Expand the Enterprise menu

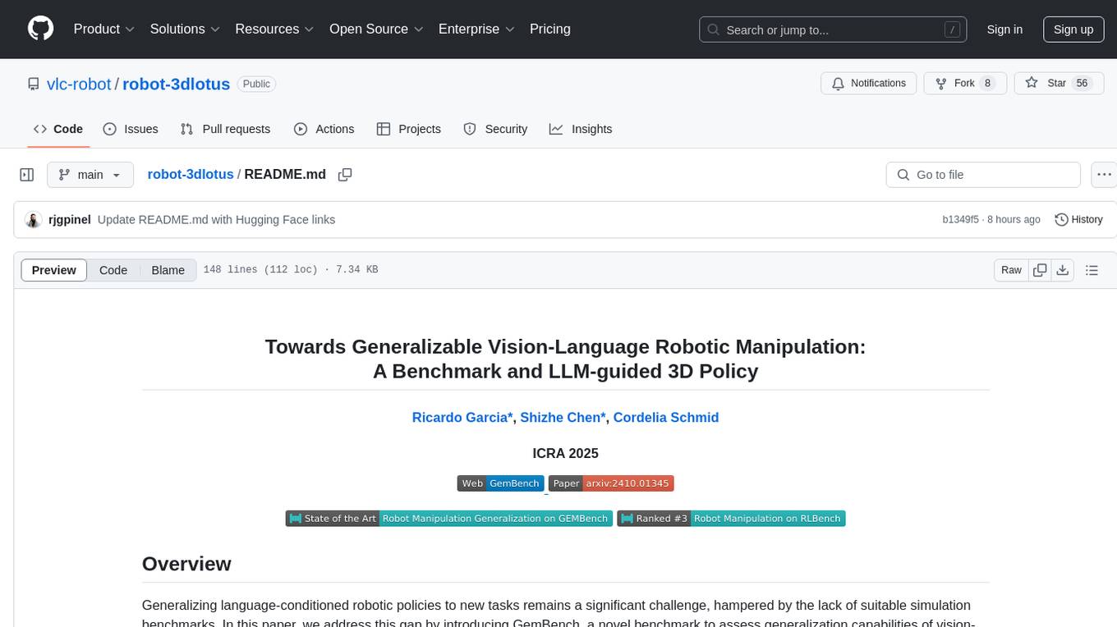(476, 29)
